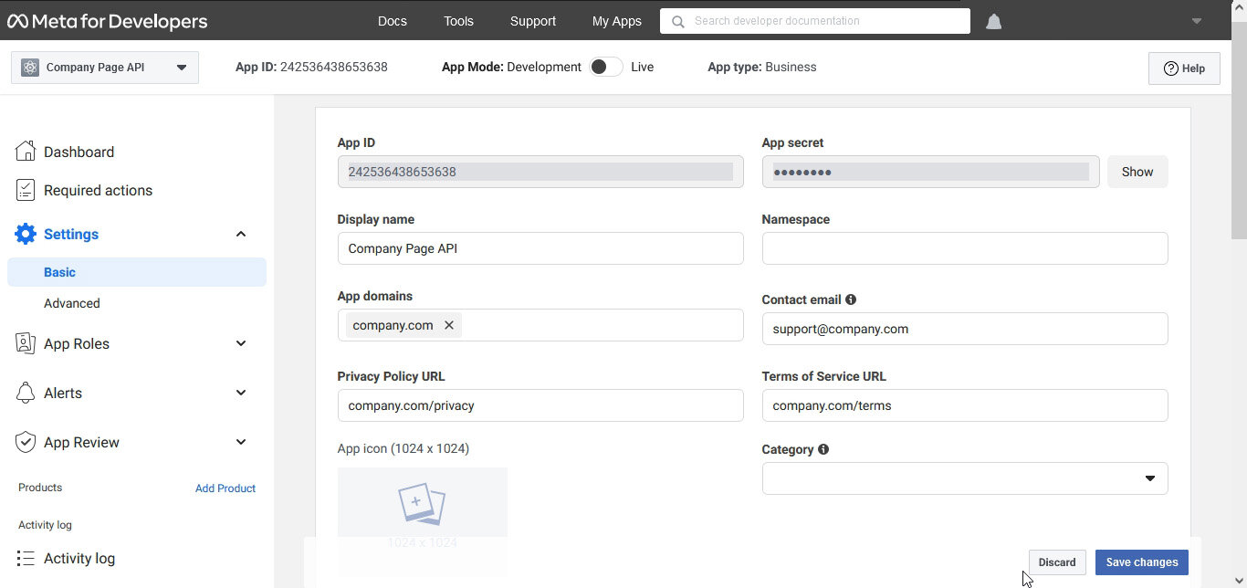
Task: Click the App domains field
Action: click(540, 325)
